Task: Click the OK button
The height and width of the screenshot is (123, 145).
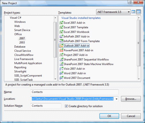Action: 109,116
